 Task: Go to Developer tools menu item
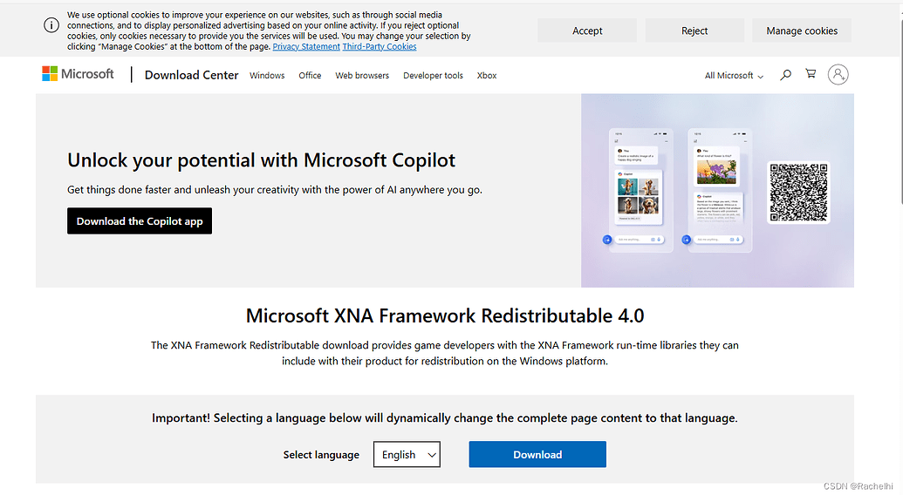pos(433,76)
